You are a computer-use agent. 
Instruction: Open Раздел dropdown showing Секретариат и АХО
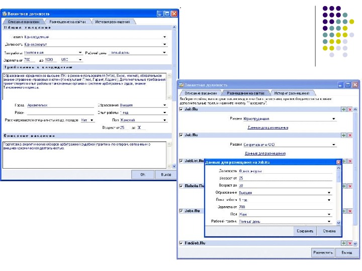[334, 145]
